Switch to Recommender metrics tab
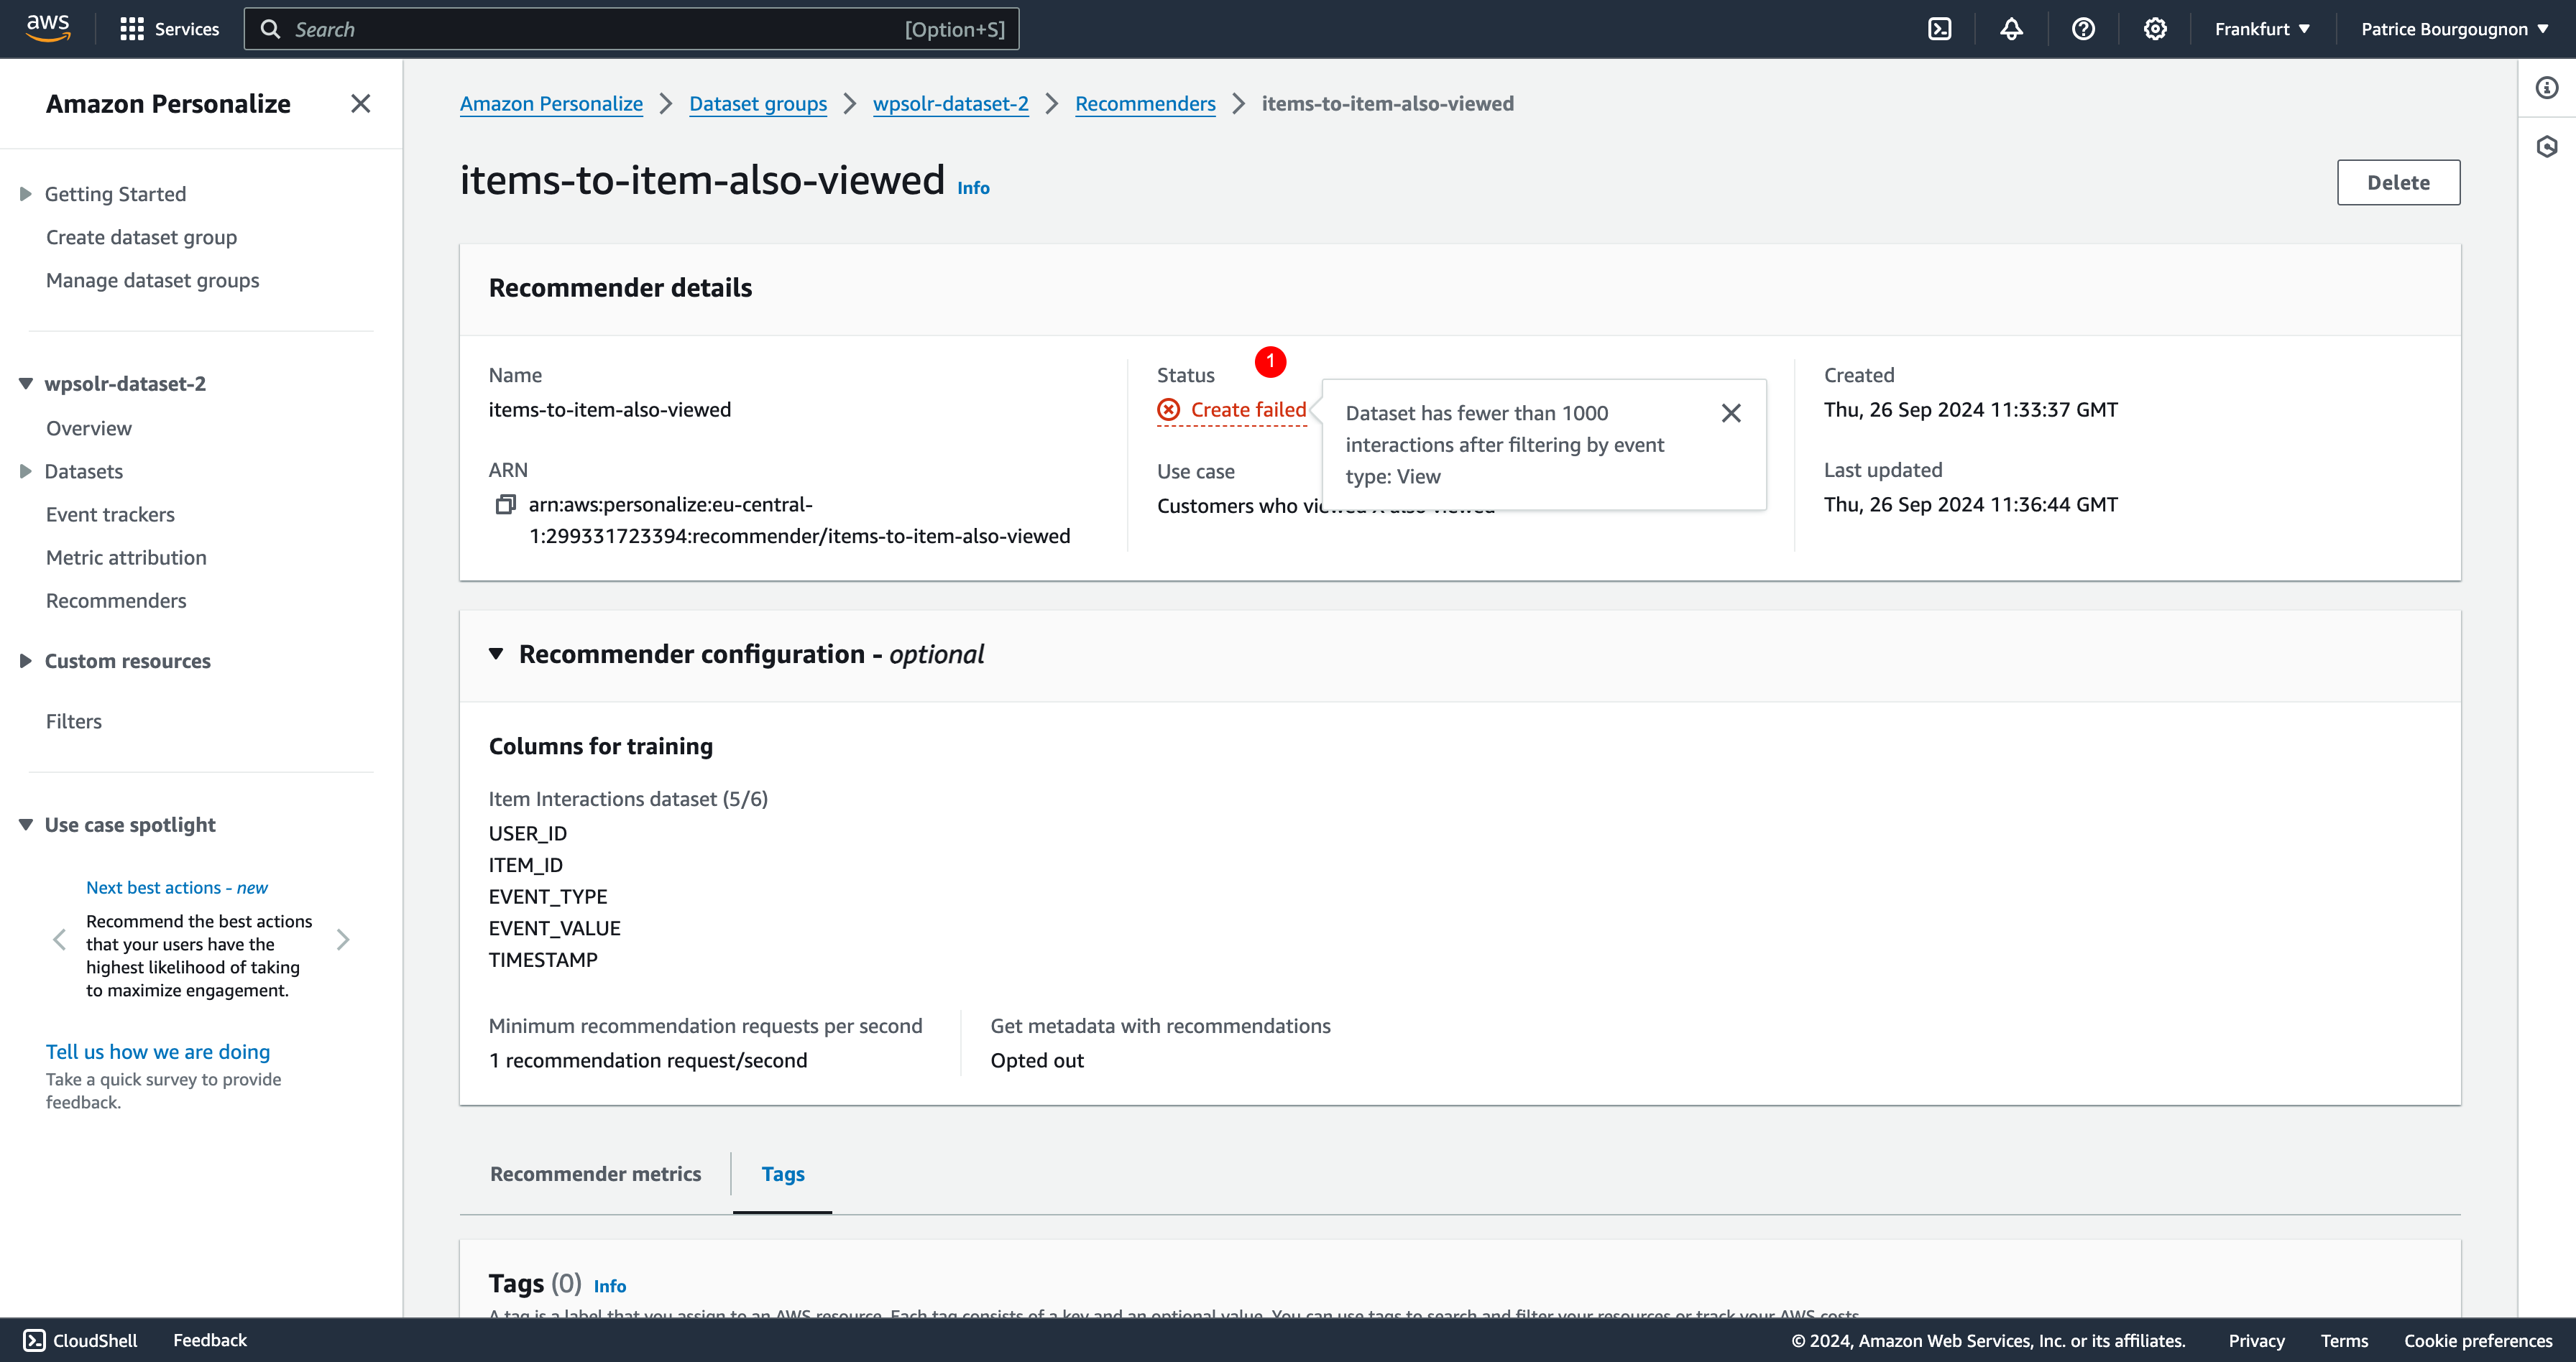The width and height of the screenshot is (2576, 1362). (x=595, y=1173)
